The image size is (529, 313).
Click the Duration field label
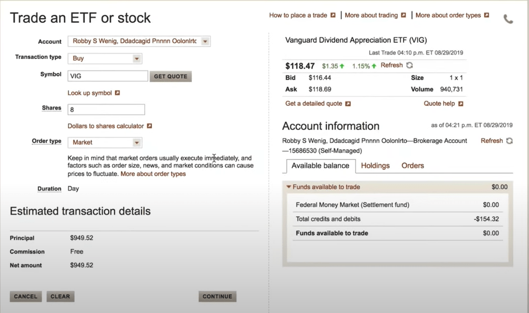(x=49, y=189)
